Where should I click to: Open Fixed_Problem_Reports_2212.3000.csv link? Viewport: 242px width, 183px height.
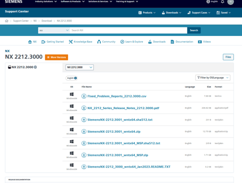tap(117, 96)
